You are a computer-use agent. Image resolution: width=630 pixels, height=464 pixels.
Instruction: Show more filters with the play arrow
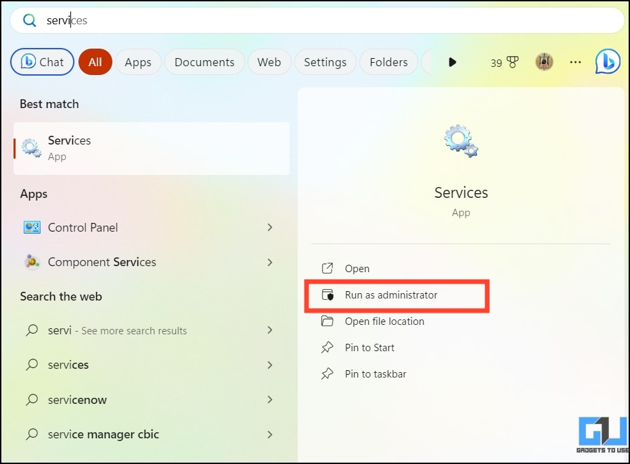click(x=453, y=62)
